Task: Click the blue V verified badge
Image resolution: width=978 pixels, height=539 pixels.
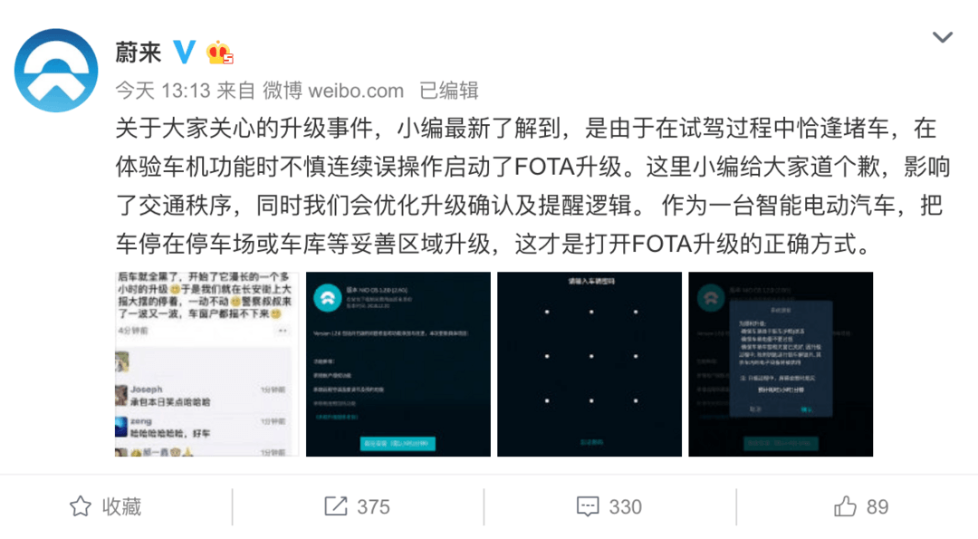Action: pyautogui.click(x=184, y=53)
